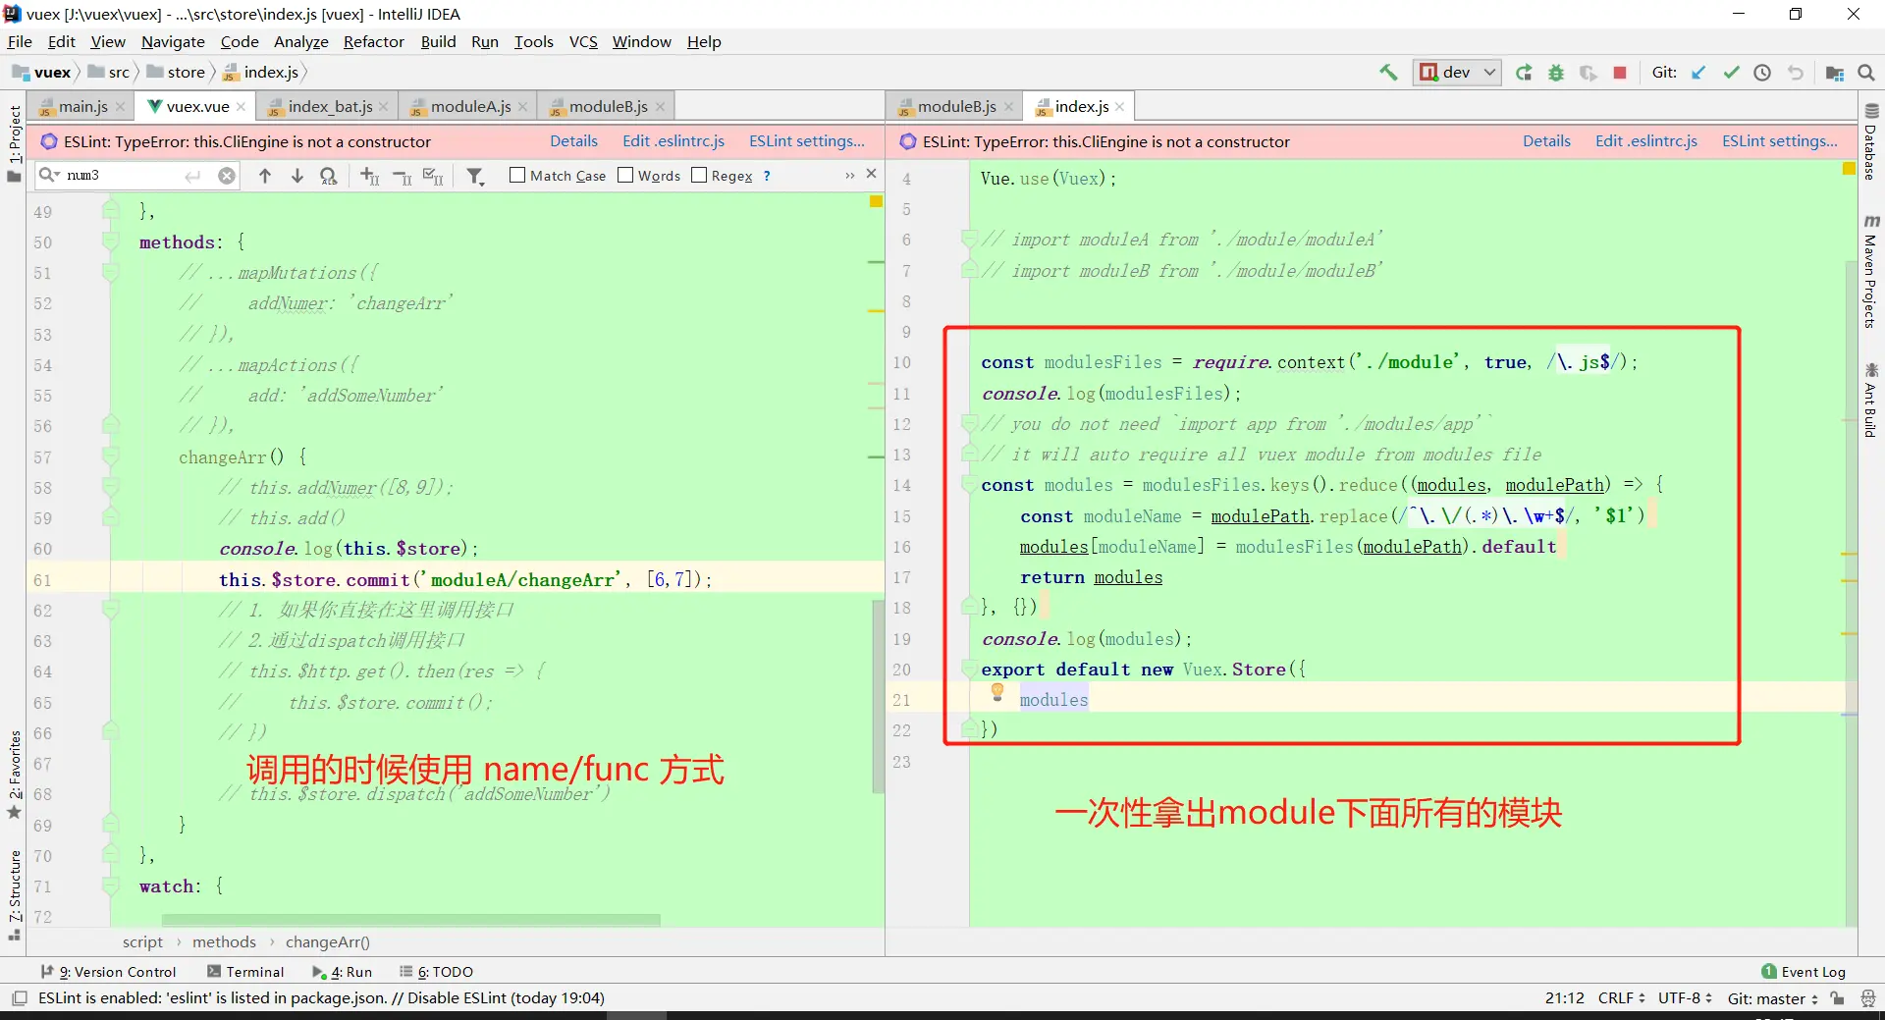Open the Database tool window
Viewport: 1885px width, 1020px height.
click(x=1871, y=143)
